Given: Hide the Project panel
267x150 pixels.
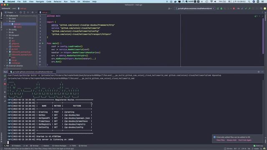Looking at the screenshot, I should click(x=36, y=12).
